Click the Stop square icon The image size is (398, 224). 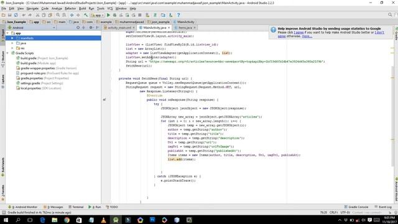click(x=140, y=15)
